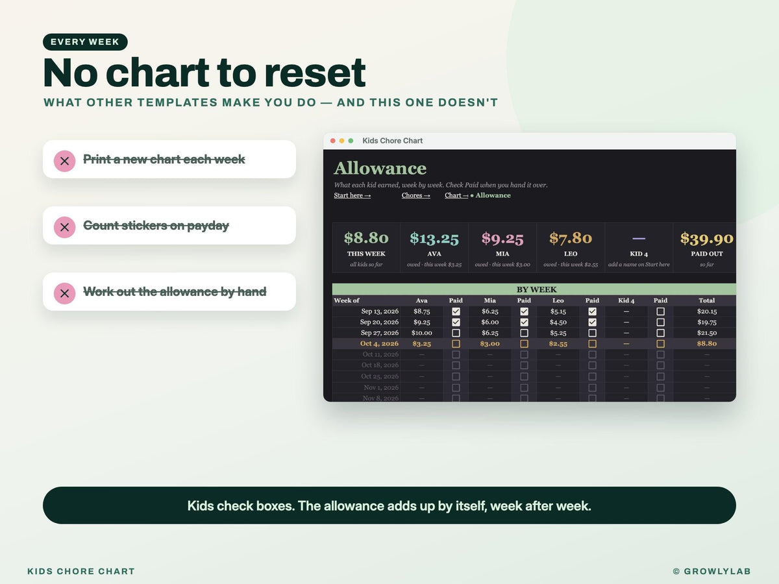Click the "$13.25" AVA summary amount
The image size is (779, 584).
[x=434, y=239]
